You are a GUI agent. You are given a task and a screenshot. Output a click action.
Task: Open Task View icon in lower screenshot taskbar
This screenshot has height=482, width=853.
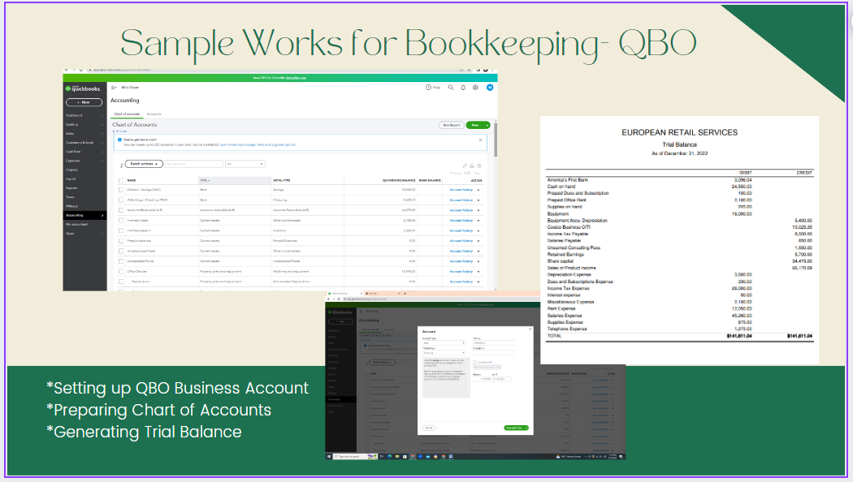[x=382, y=457]
